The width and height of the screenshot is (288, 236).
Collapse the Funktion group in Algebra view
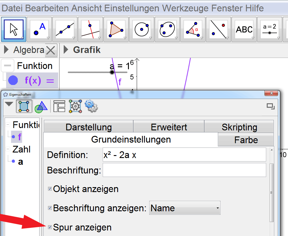pos(8,66)
